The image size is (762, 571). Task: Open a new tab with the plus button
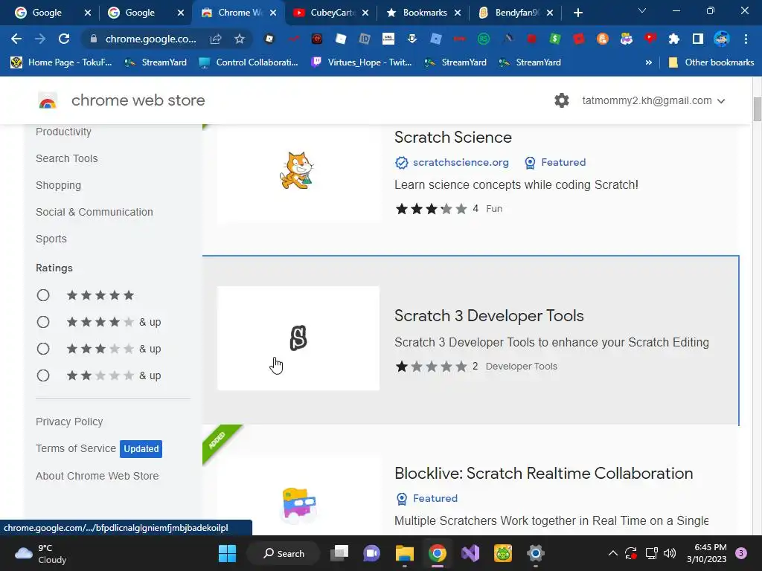577,13
